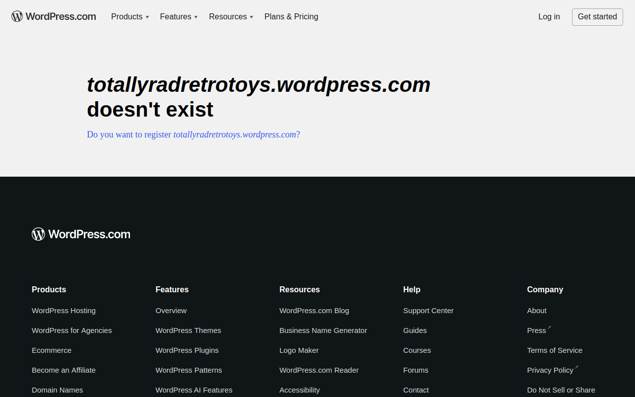This screenshot has width=635, height=397.
Task: Click the footer Company column heading
Action: (545, 290)
